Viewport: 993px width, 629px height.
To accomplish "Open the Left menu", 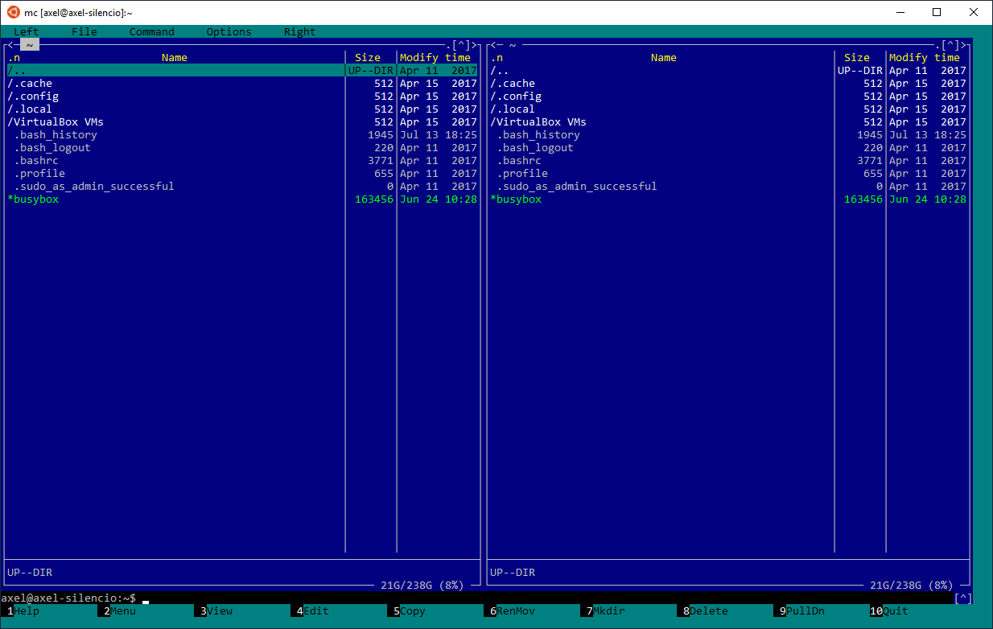I will [27, 32].
